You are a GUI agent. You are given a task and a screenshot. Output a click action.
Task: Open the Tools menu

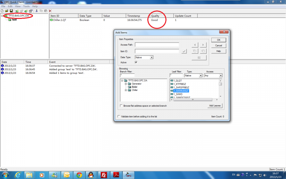pyautogui.click(x=26, y=6)
